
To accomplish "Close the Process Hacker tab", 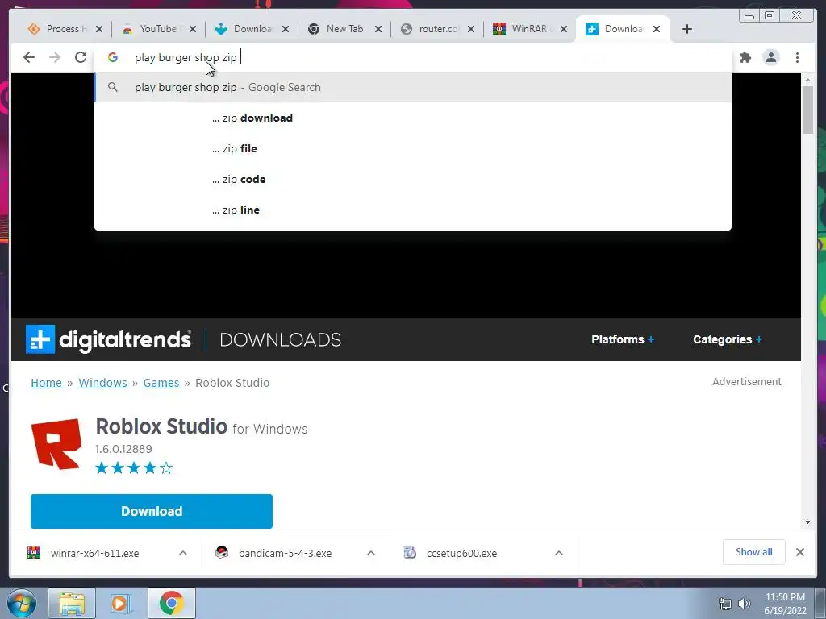I will click(99, 29).
